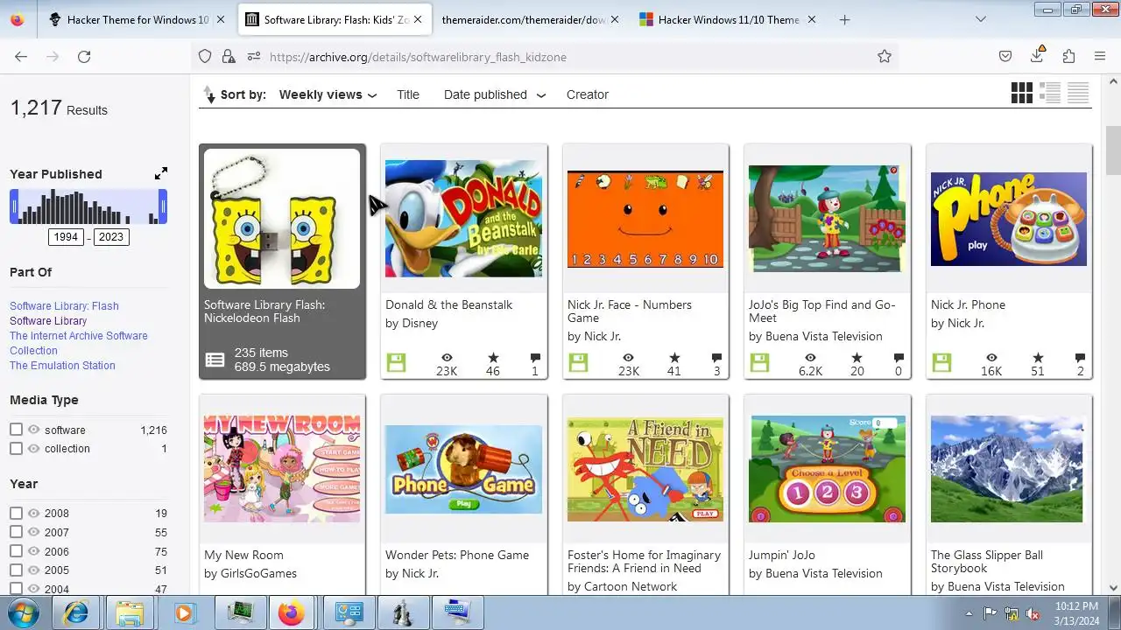The image size is (1121, 630).
Task: Bookmark this page with the star
Action: tap(885, 56)
